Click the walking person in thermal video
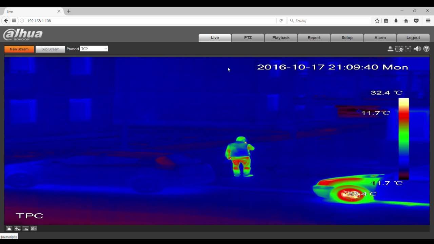Viewport: 434px width, 244px height. click(240, 157)
